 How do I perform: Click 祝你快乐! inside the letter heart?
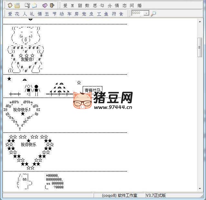[22, 110]
